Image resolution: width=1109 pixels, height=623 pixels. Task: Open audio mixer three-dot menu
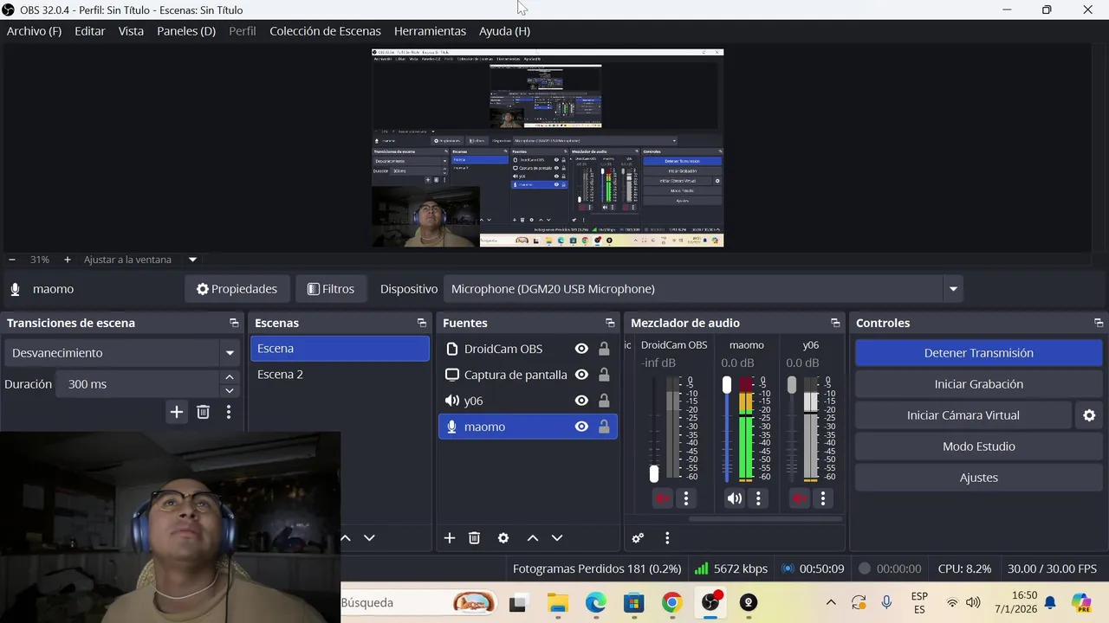click(667, 538)
